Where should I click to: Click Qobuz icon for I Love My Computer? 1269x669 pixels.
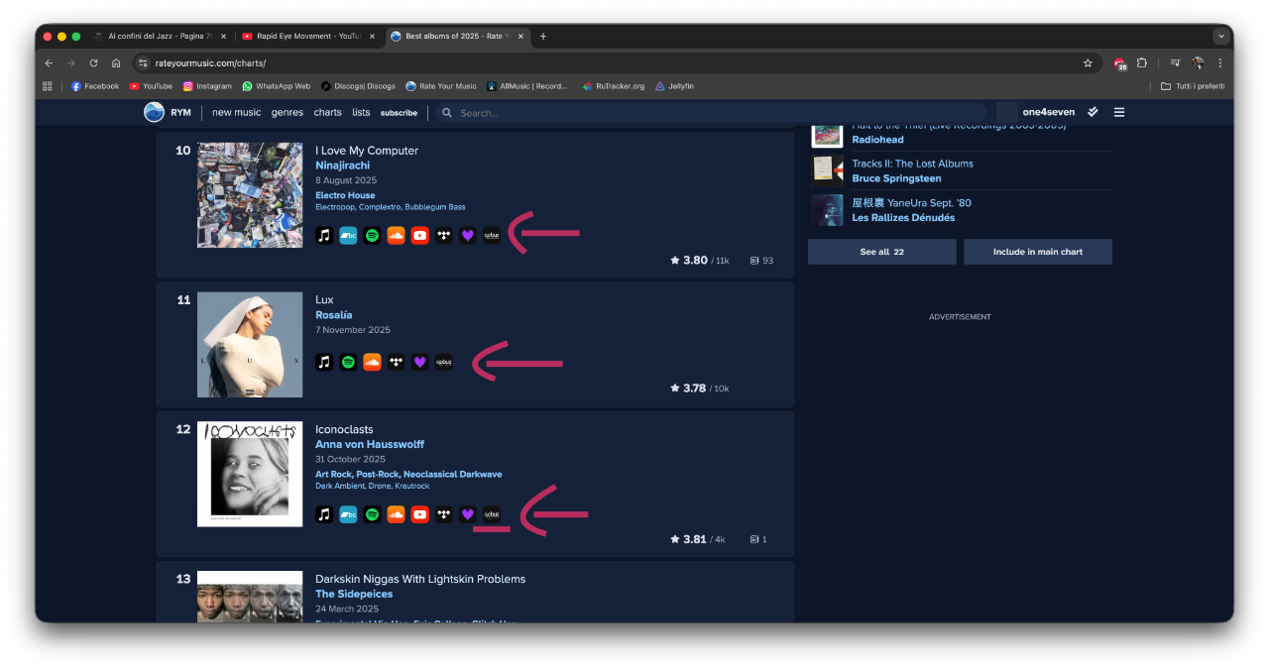(492, 236)
